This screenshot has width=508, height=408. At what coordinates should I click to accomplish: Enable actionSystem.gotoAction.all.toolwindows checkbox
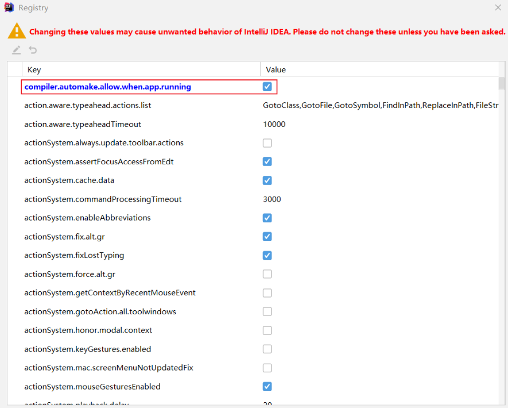pos(267,311)
